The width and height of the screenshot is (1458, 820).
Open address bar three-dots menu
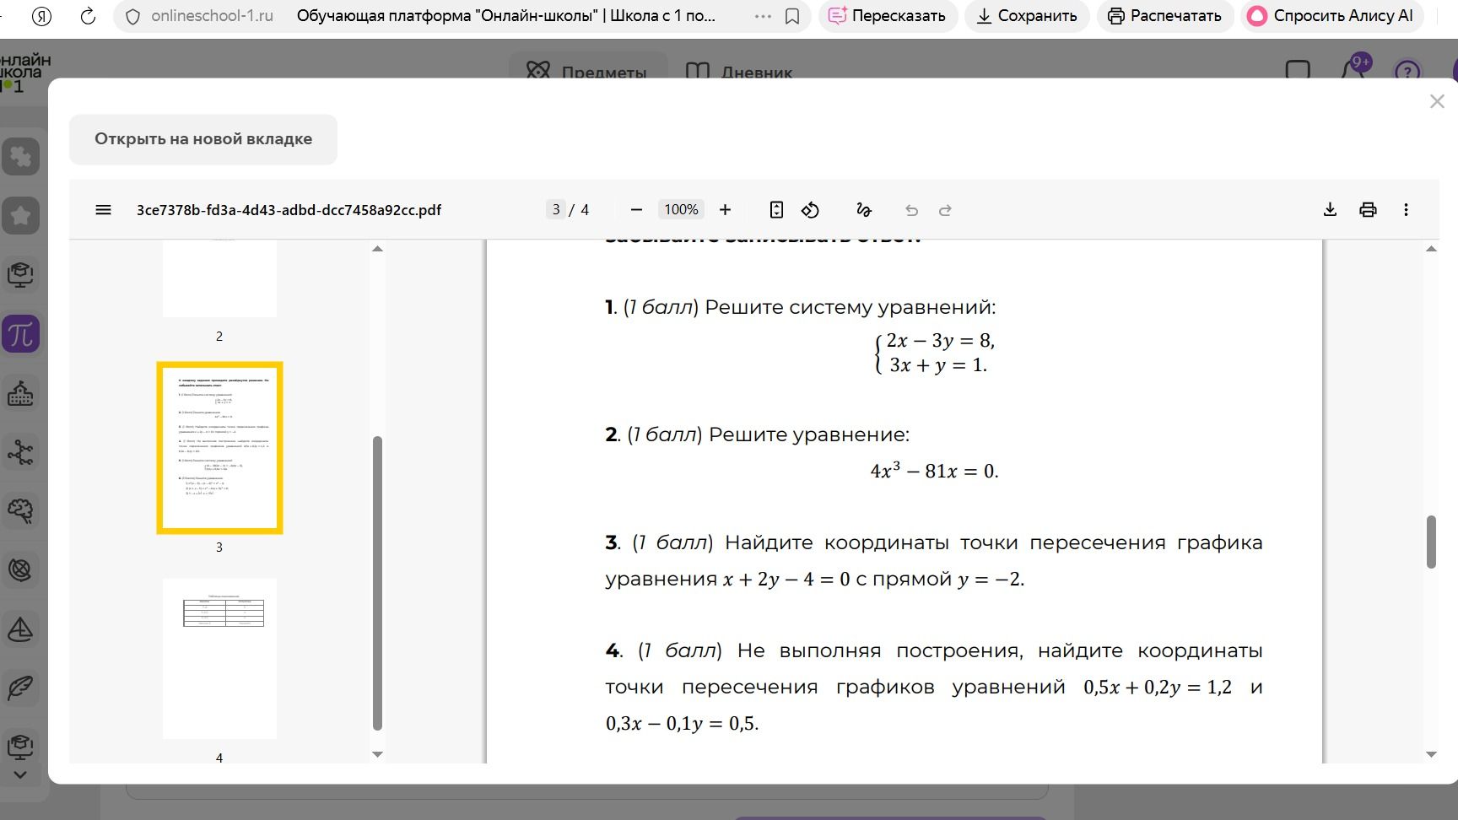tap(763, 16)
